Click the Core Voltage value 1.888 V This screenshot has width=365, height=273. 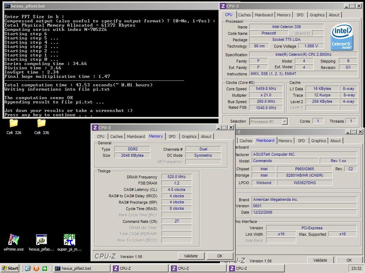[311, 46]
